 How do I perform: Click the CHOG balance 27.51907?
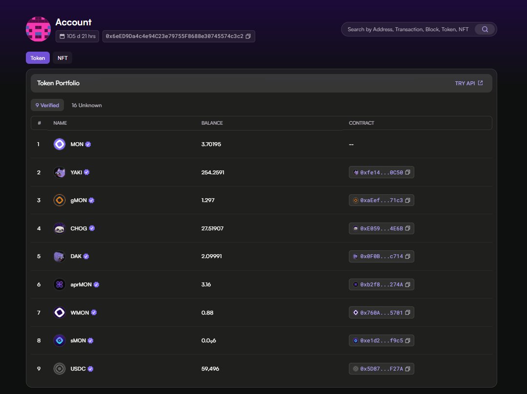[x=212, y=228]
